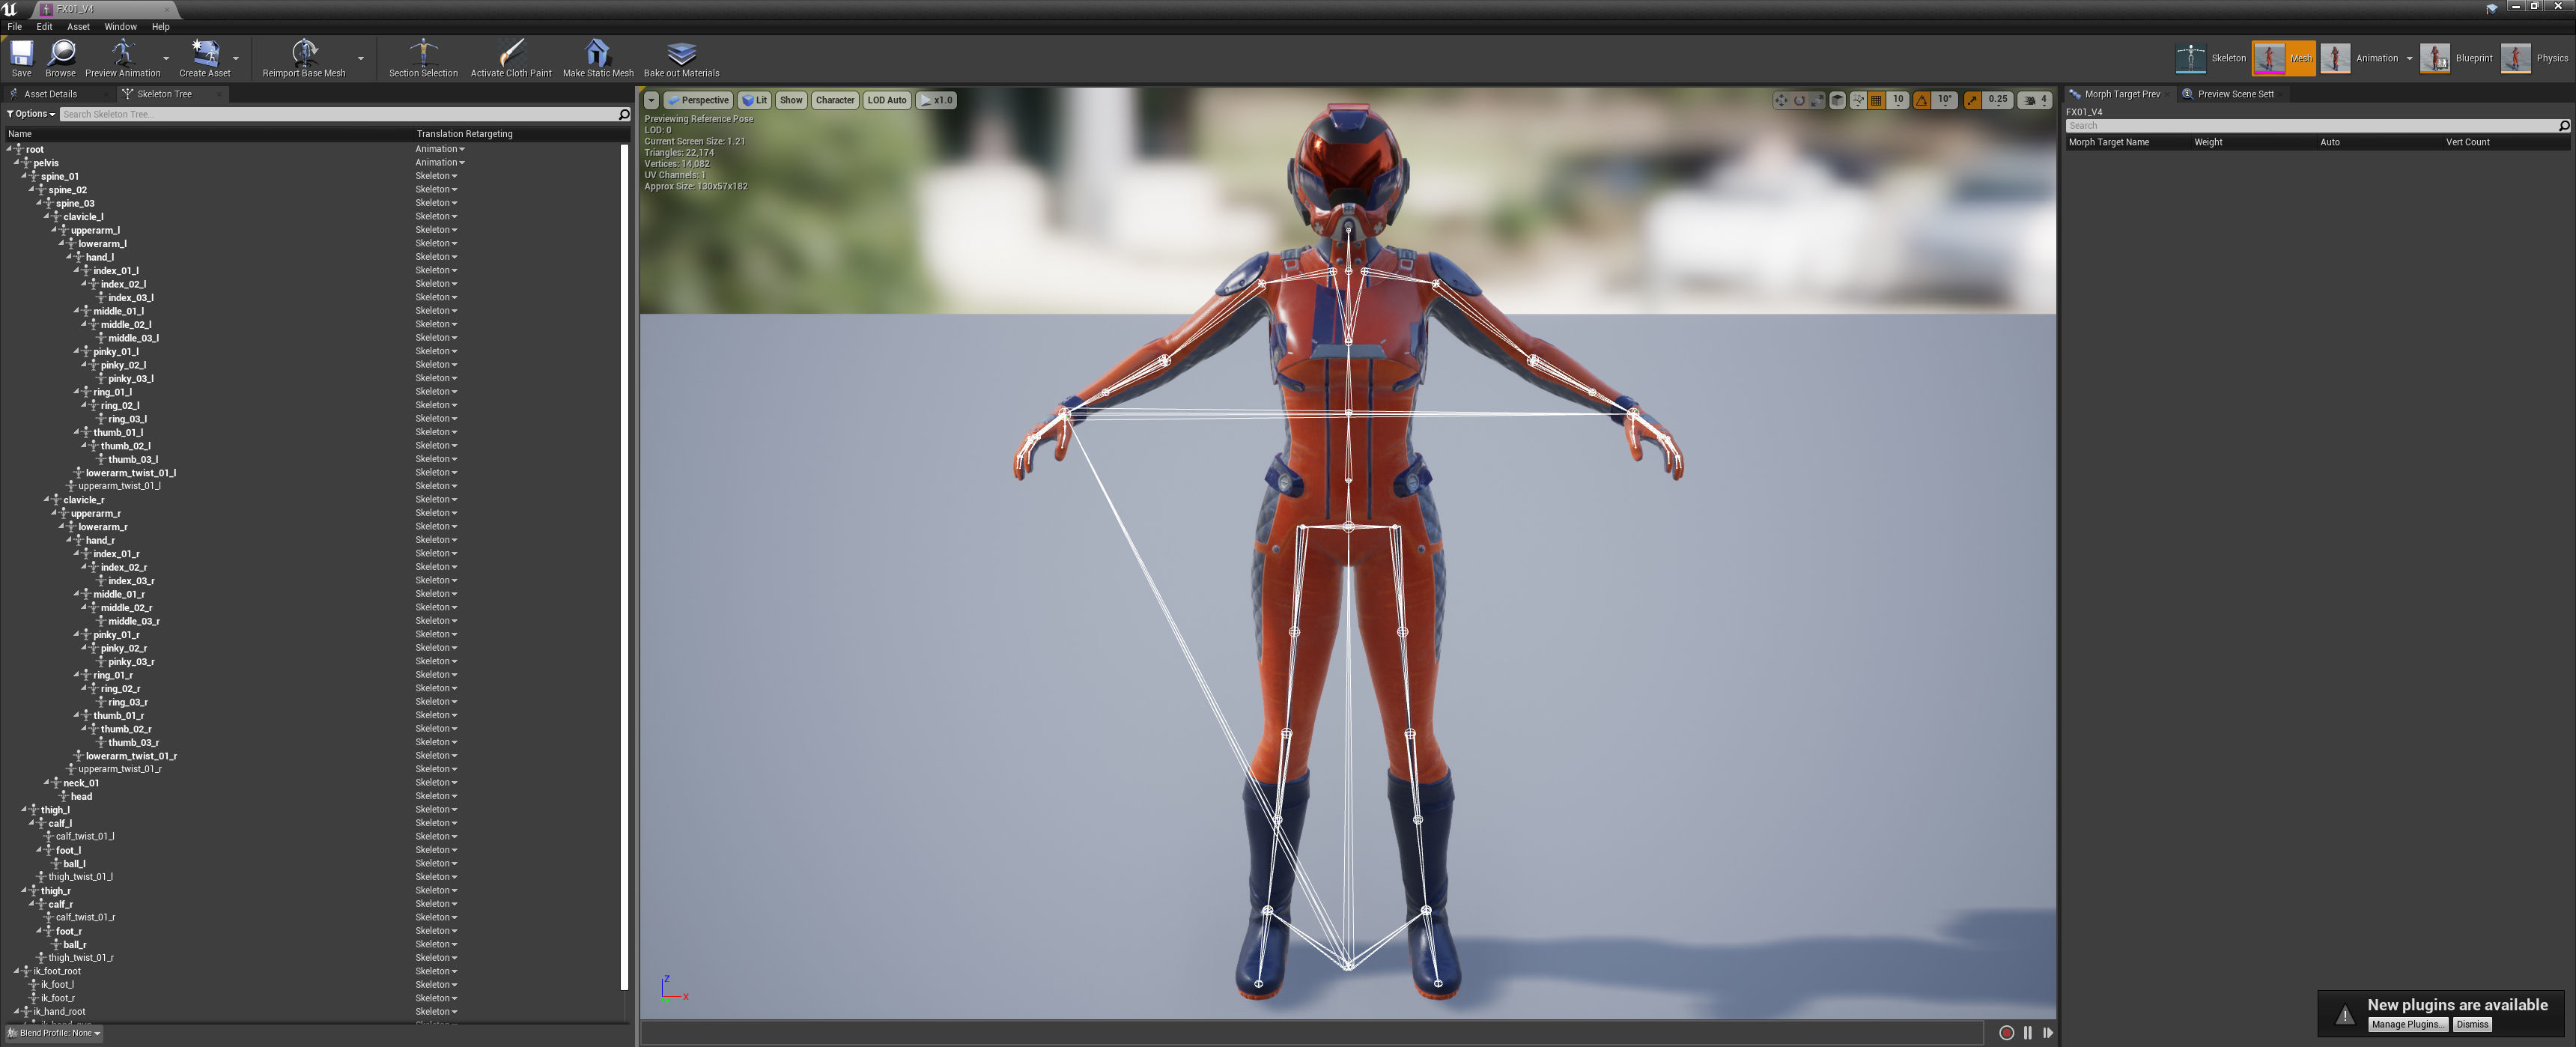
Task: Select the rotate gizmo mode icon
Action: coord(1799,100)
